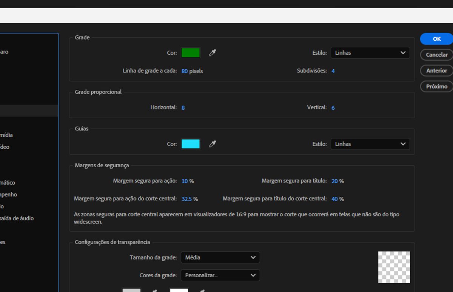The image size is (453, 292).
Task: Edit Margem segura para título value 20
Action: 334,181
